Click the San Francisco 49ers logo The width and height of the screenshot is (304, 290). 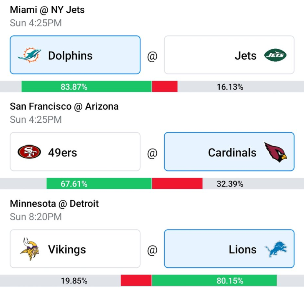point(29,152)
